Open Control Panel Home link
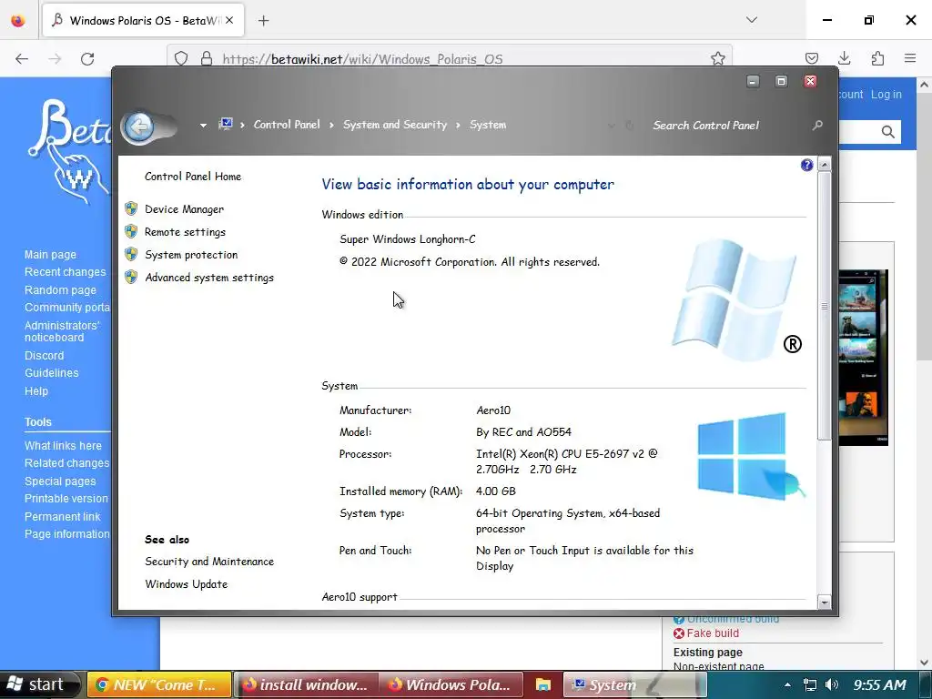The width and height of the screenshot is (932, 699). 193,177
